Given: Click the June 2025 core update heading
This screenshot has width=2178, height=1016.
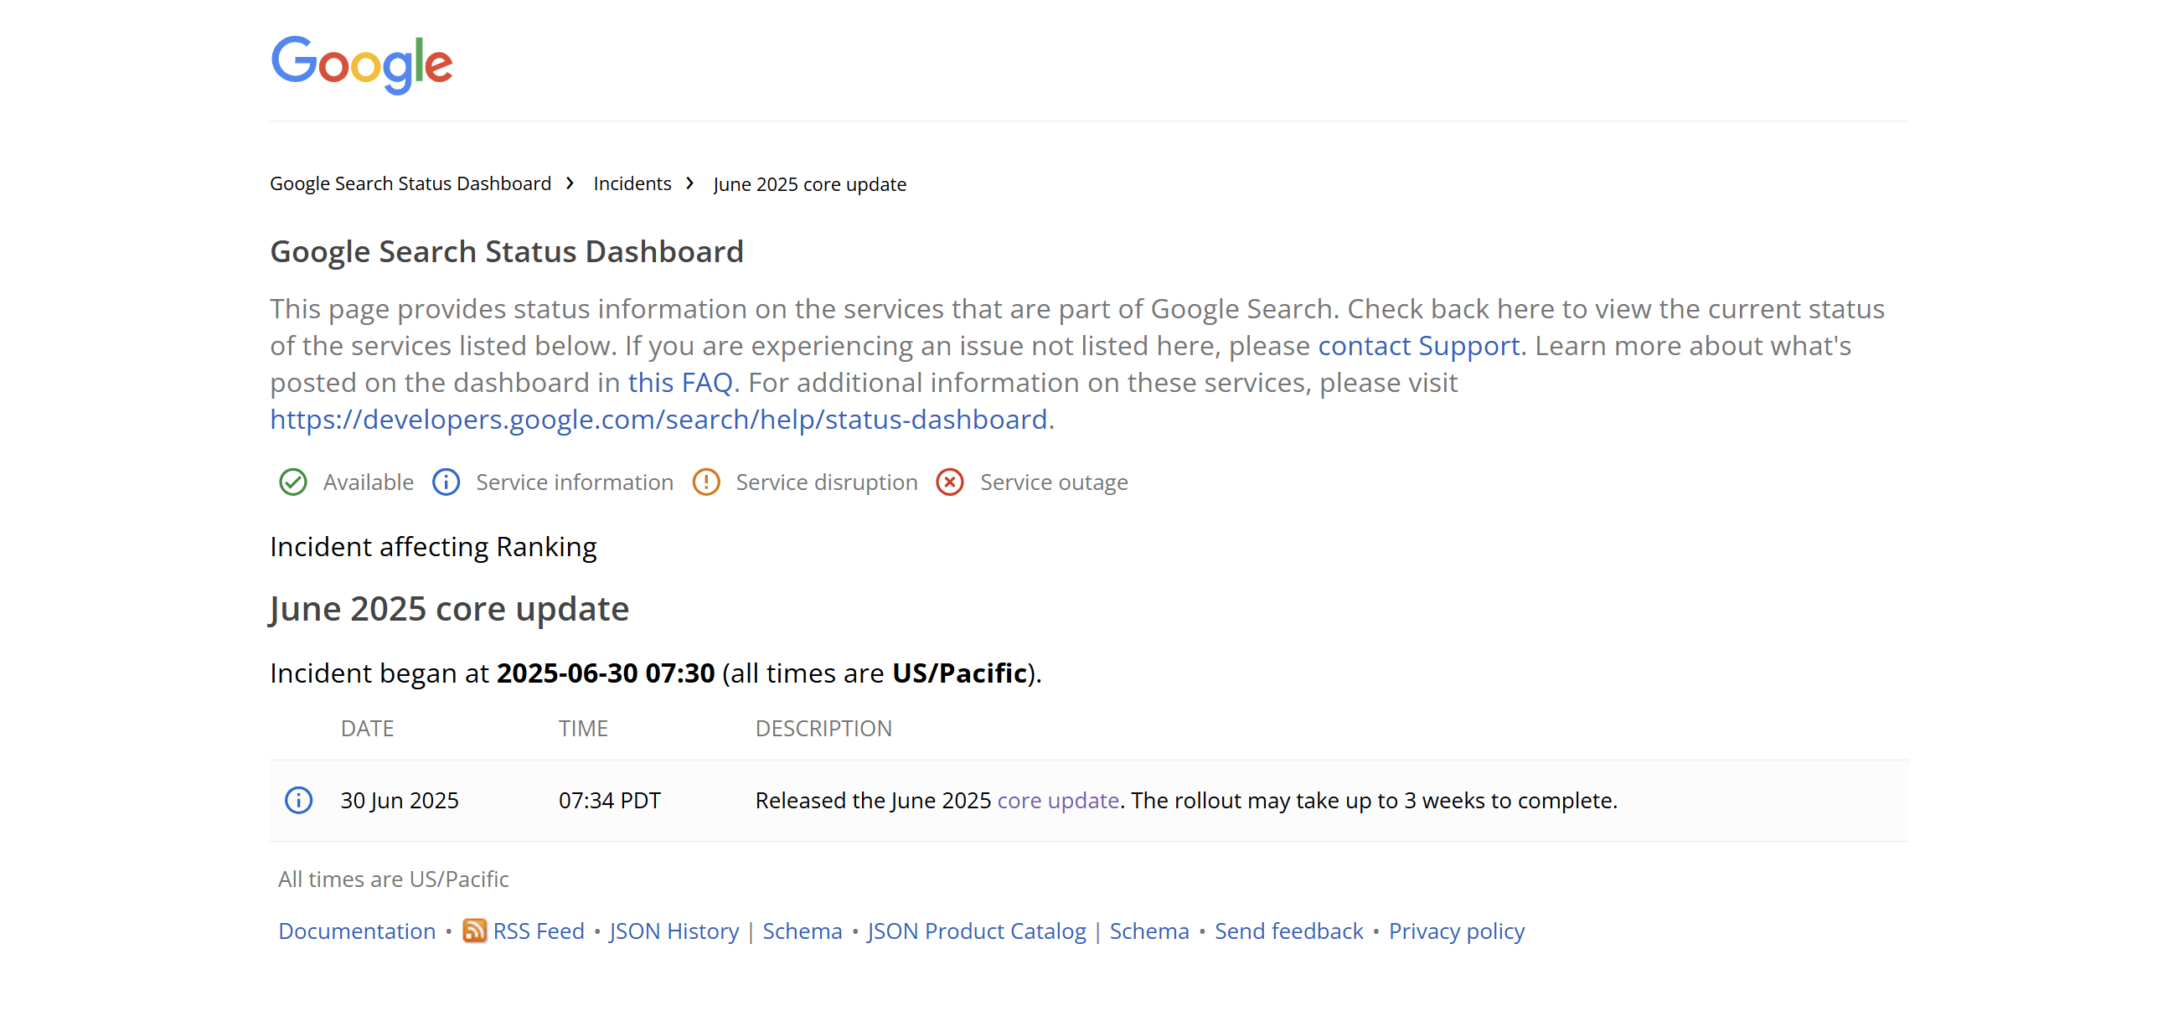Looking at the screenshot, I should [449, 609].
